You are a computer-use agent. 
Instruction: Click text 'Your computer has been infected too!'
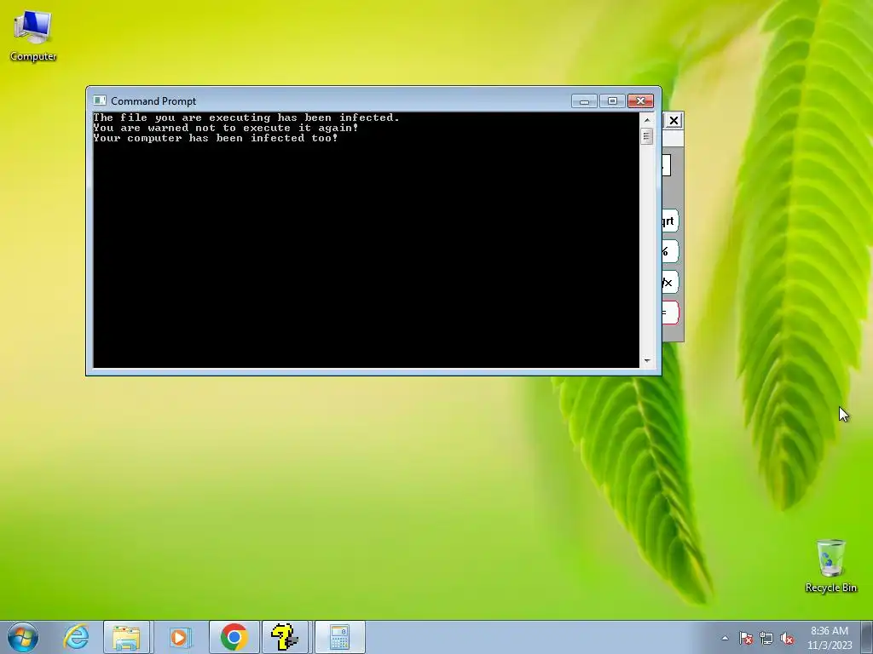coord(216,138)
